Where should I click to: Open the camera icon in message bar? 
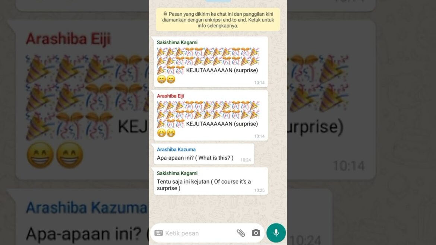pos(256,233)
